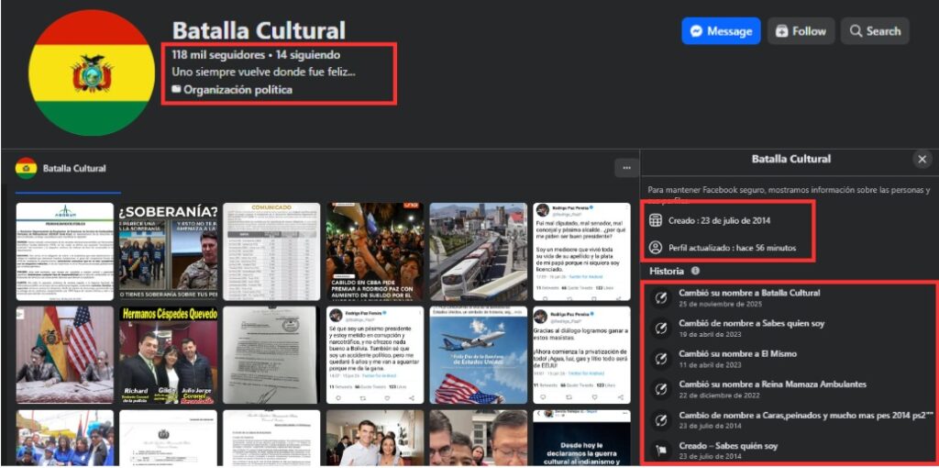
Task: Click flag icon next to Creado – Sabes quién soy
Action: pos(661,450)
